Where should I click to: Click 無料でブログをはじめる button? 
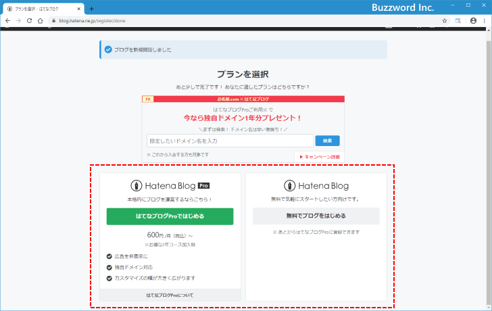click(x=316, y=216)
